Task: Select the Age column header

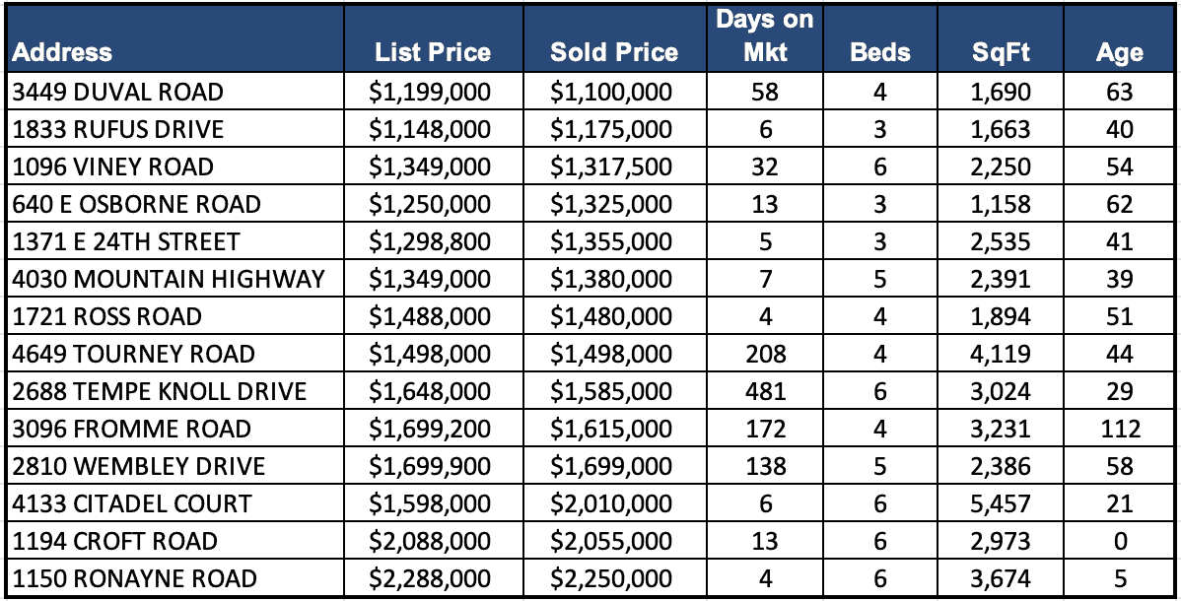Action: coord(1119,52)
